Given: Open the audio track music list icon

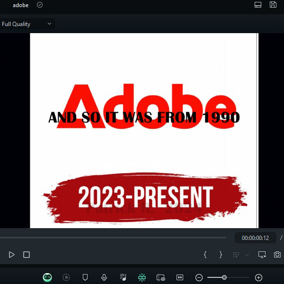Looking at the screenshot, I should coord(123,277).
